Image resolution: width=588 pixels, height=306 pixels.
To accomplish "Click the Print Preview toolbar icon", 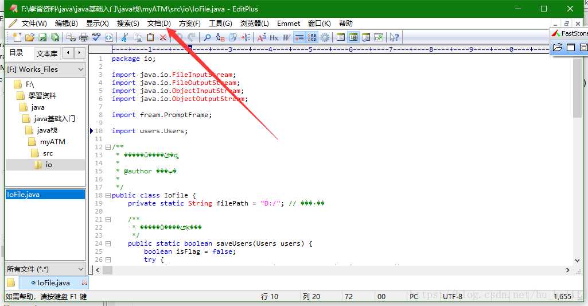I will point(71,37).
